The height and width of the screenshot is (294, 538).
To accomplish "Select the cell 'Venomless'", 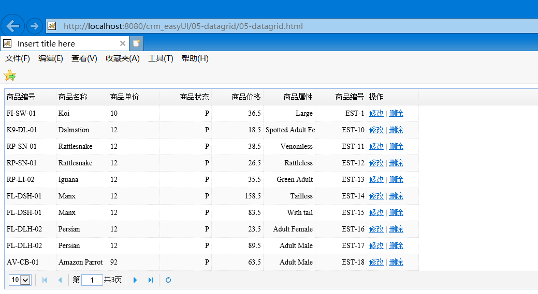I will click(289, 146).
